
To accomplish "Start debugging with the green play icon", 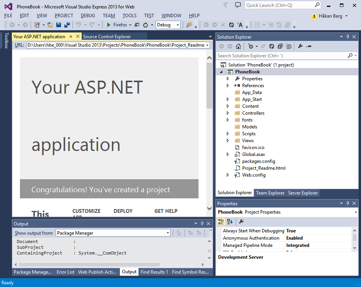I will 109,25.
